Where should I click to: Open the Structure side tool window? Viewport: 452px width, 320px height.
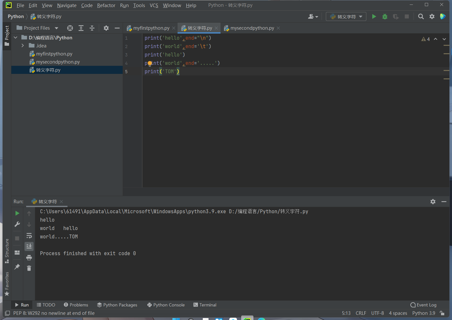(x=7, y=251)
